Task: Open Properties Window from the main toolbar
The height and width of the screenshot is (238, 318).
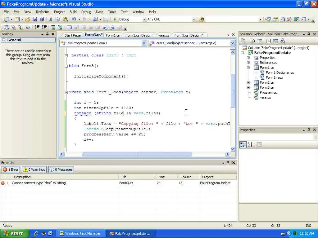Action: tap(275, 19)
